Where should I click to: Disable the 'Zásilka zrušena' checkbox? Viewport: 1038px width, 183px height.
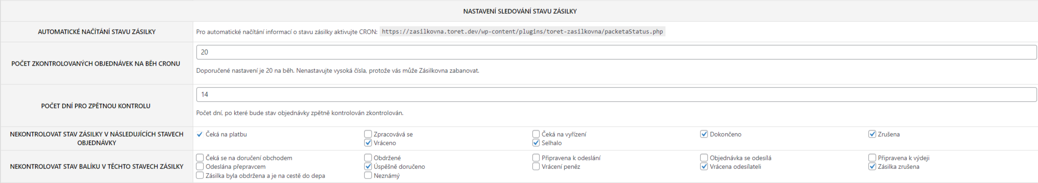pyautogui.click(x=872, y=167)
